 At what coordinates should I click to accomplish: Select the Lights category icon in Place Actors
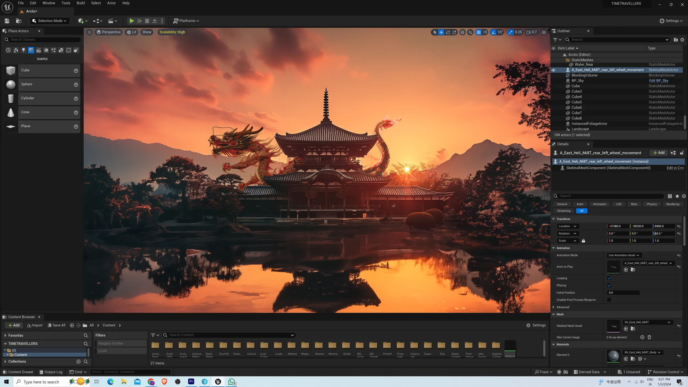[23, 50]
